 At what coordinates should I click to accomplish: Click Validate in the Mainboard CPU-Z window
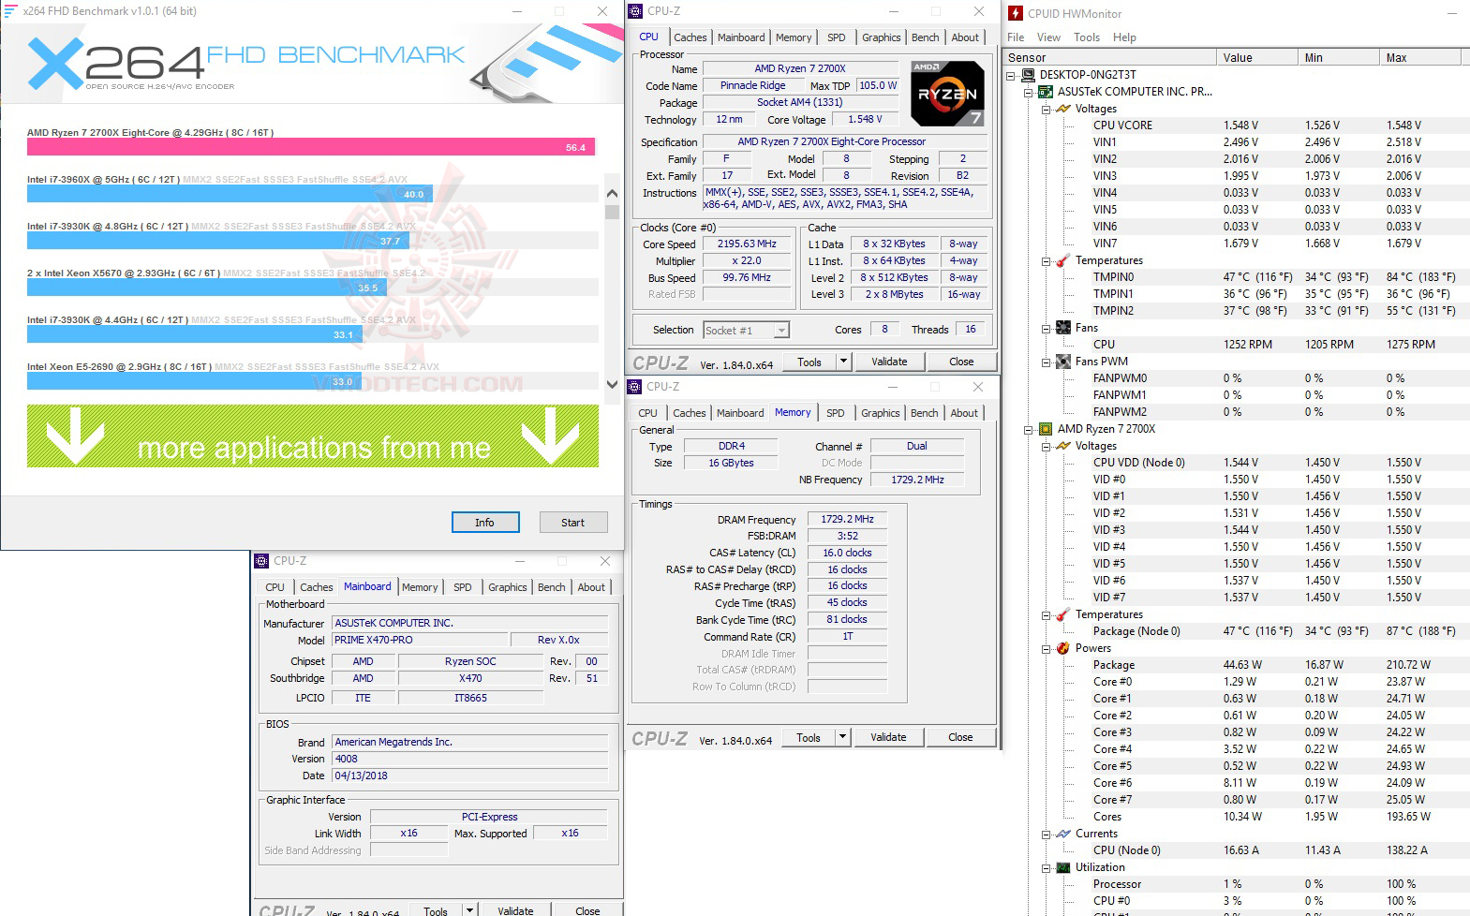coord(515,910)
